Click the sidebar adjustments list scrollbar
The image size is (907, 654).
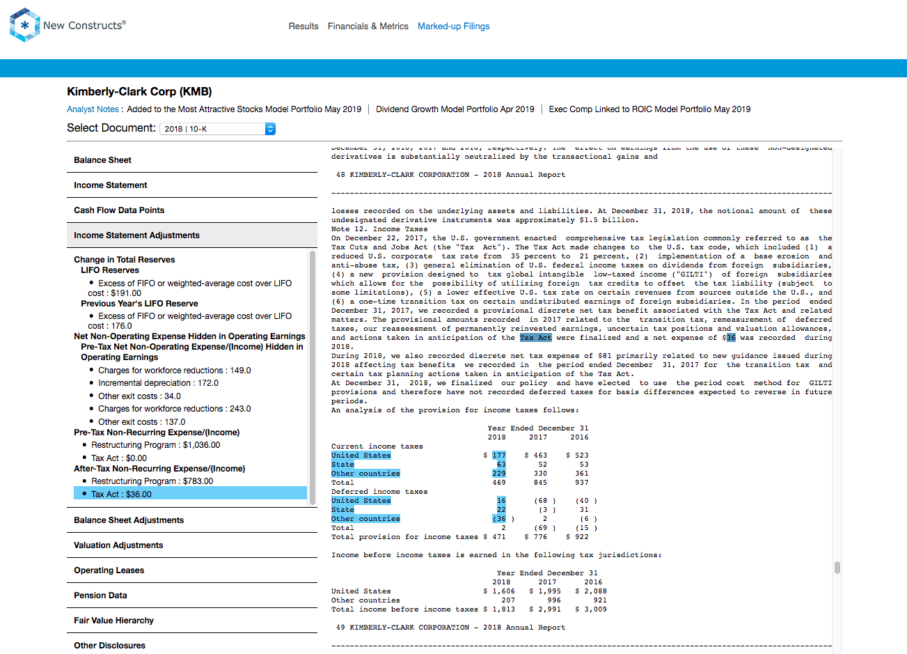point(313,377)
